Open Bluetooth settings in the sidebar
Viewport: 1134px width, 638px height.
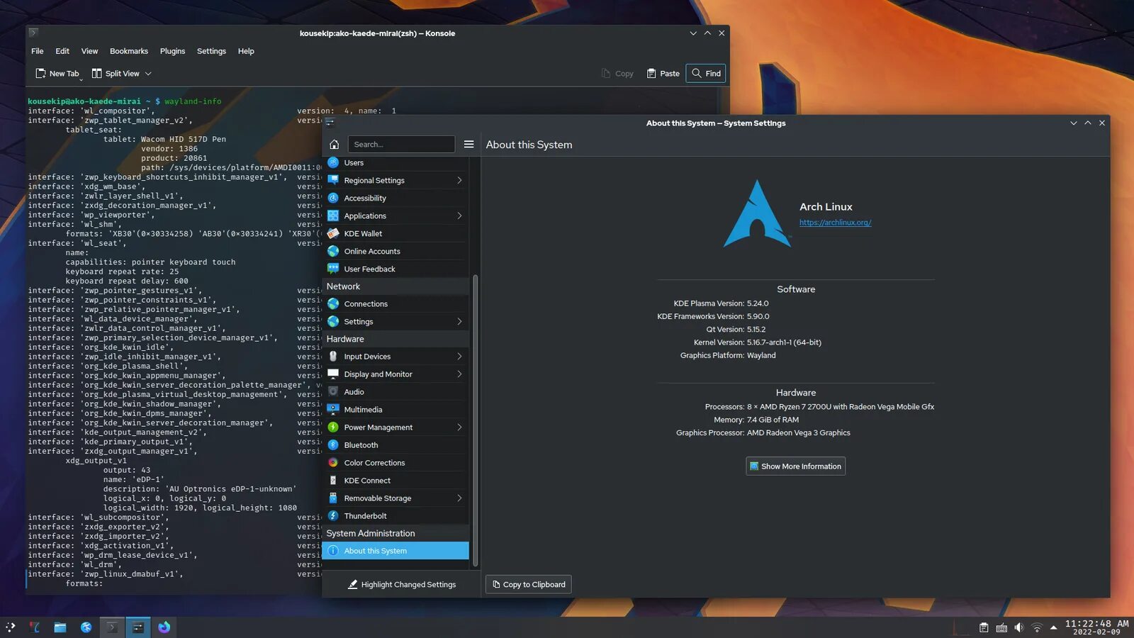pos(361,444)
